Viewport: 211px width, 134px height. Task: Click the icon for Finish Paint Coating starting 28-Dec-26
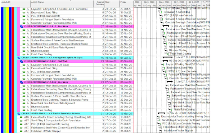pyautogui.click(x=24, y=110)
